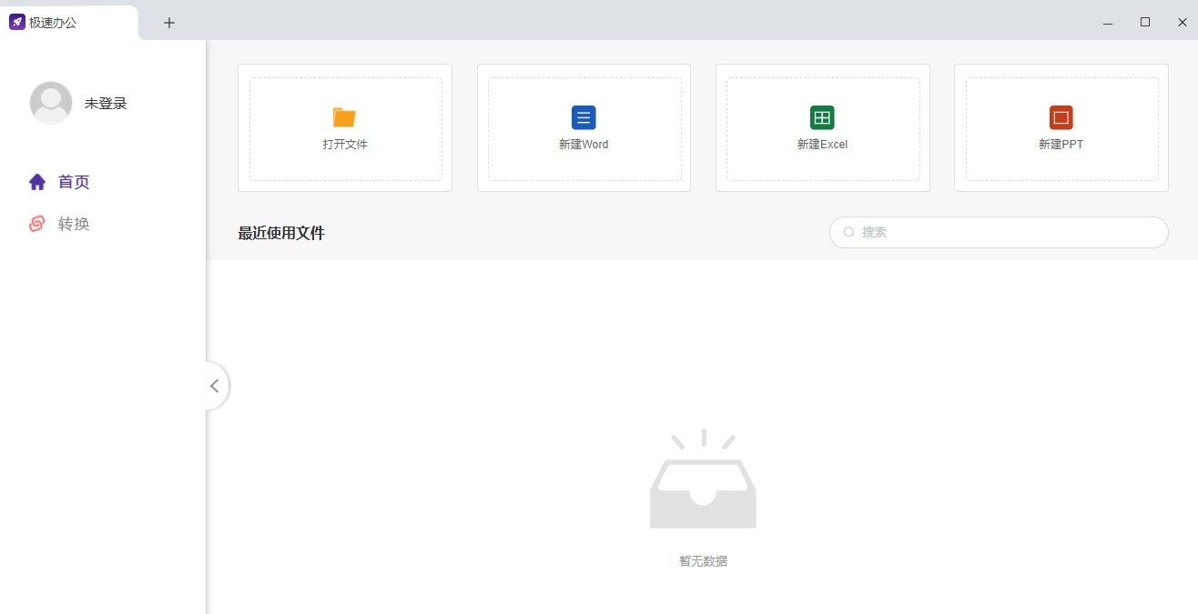
Task: Click the user avatar icon
Action: click(x=50, y=103)
